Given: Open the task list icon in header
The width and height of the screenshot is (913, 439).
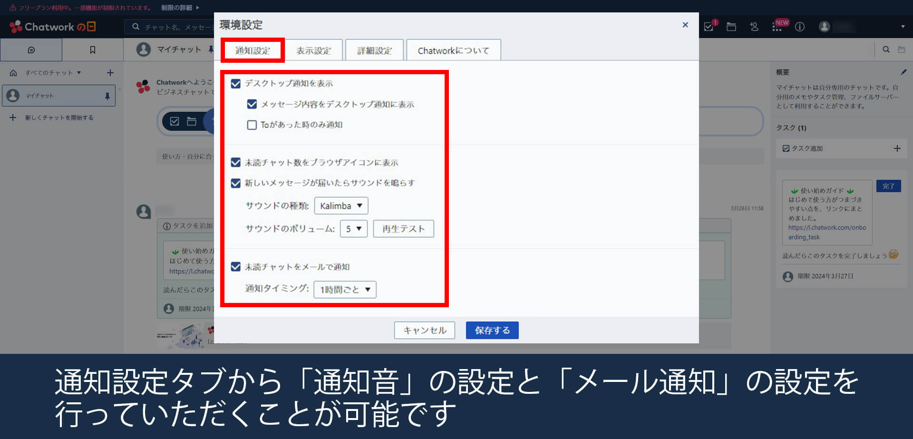Looking at the screenshot, I should pos(709,27).
